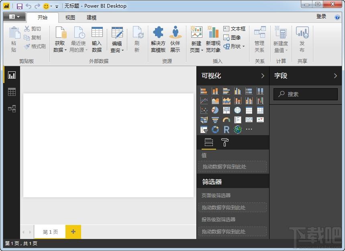Open the 形状 shapes dropdown
This screenshot has width=345, height=251.
234,47
